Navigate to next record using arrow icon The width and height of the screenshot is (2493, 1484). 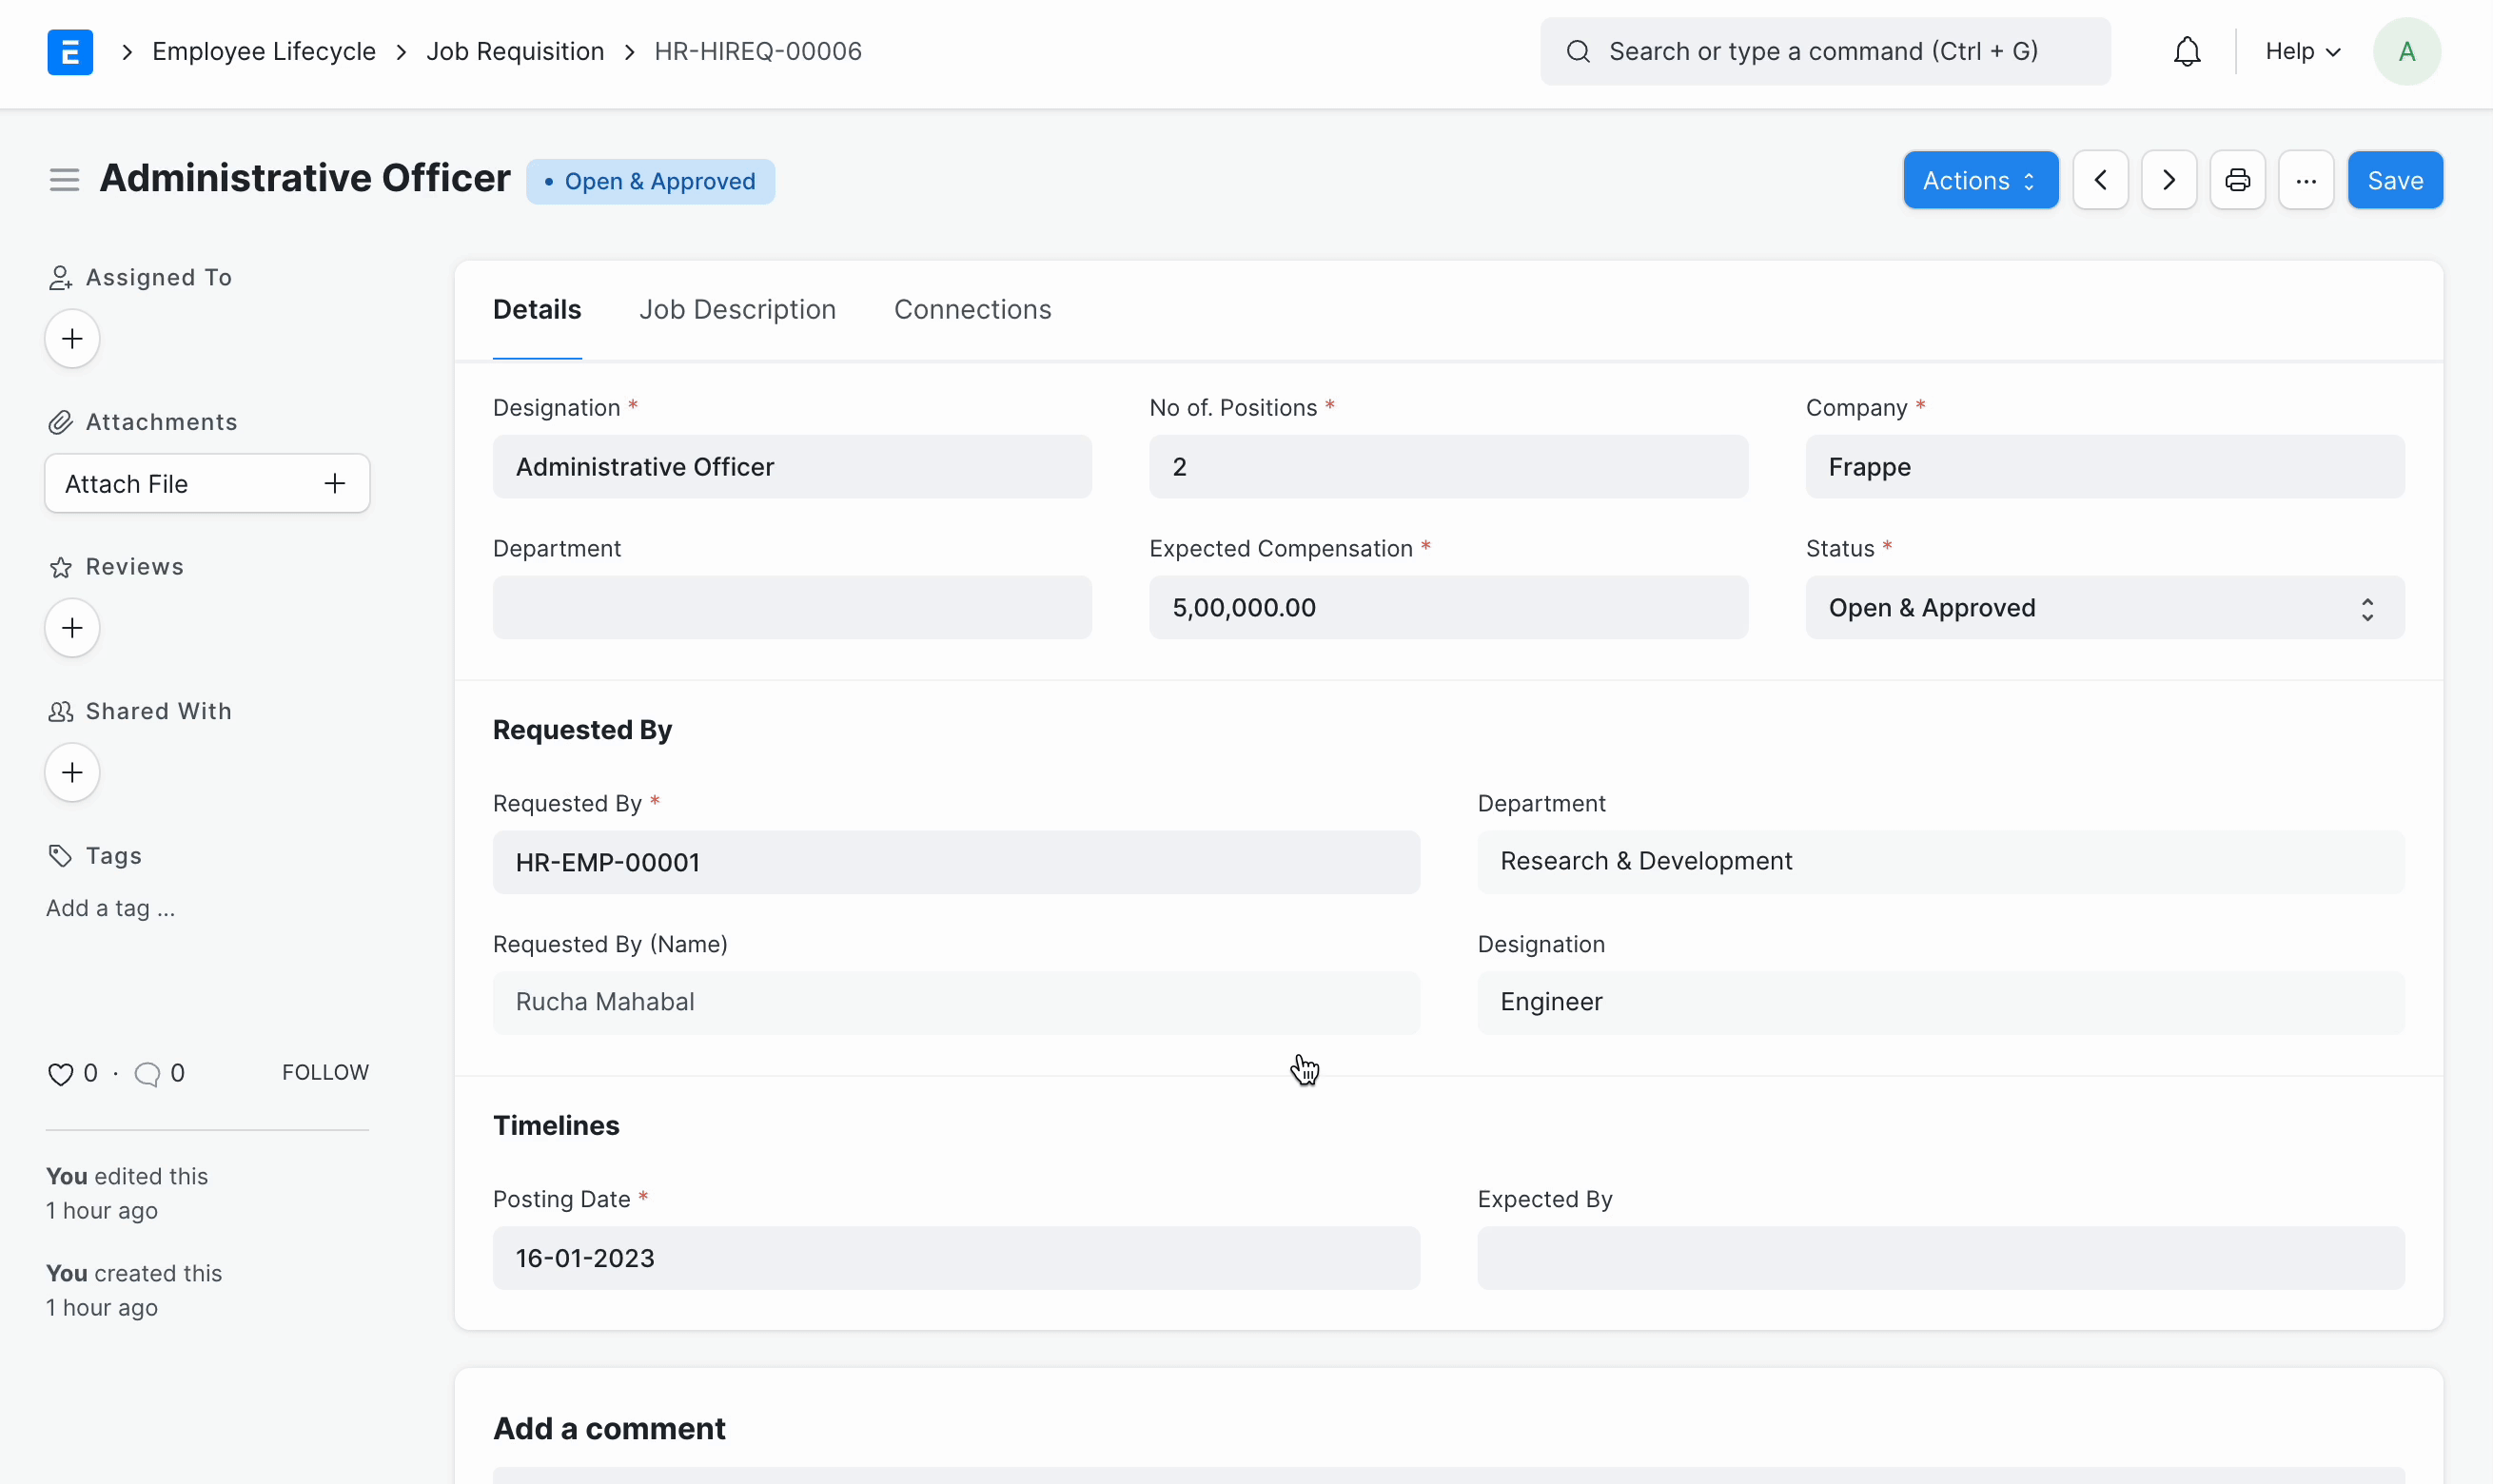tap(2169, 180)
